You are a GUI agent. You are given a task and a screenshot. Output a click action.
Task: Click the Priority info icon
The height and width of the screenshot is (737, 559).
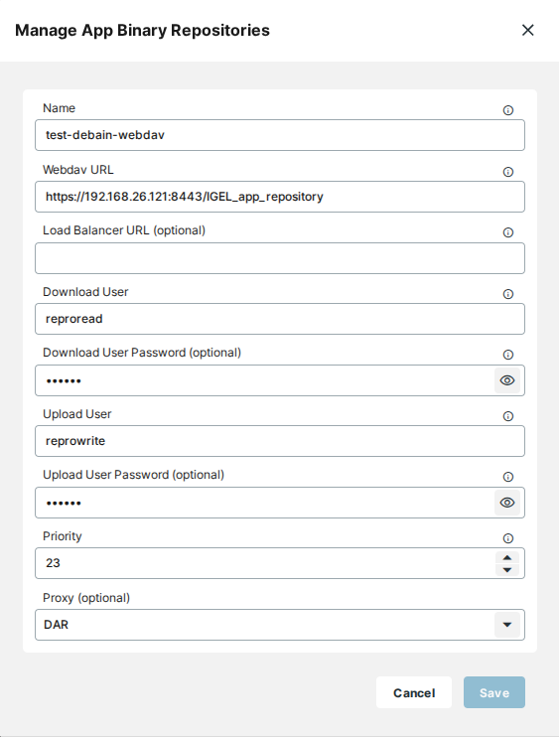coord(507,538)
